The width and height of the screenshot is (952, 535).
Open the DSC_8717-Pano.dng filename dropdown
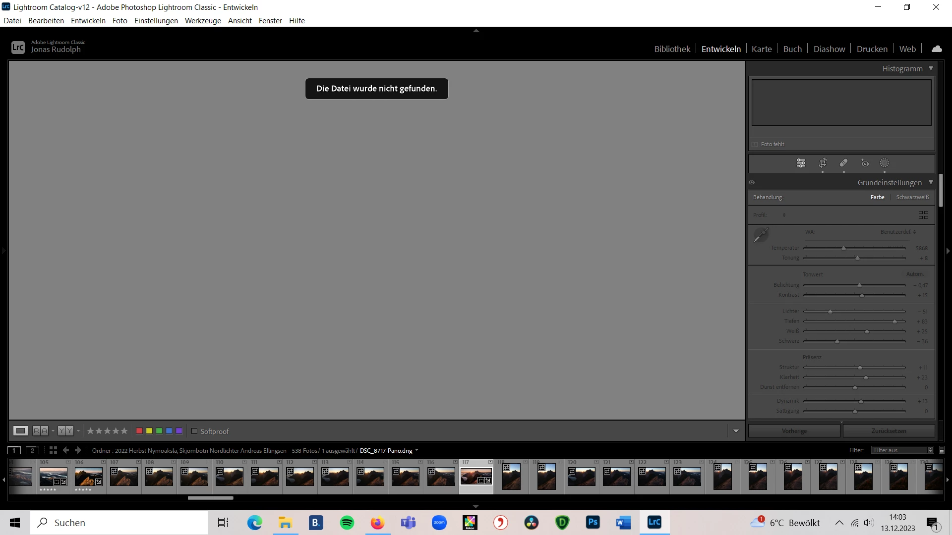point(416,450)
